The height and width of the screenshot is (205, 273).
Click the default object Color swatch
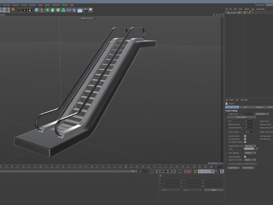click(x=249, y=149)
